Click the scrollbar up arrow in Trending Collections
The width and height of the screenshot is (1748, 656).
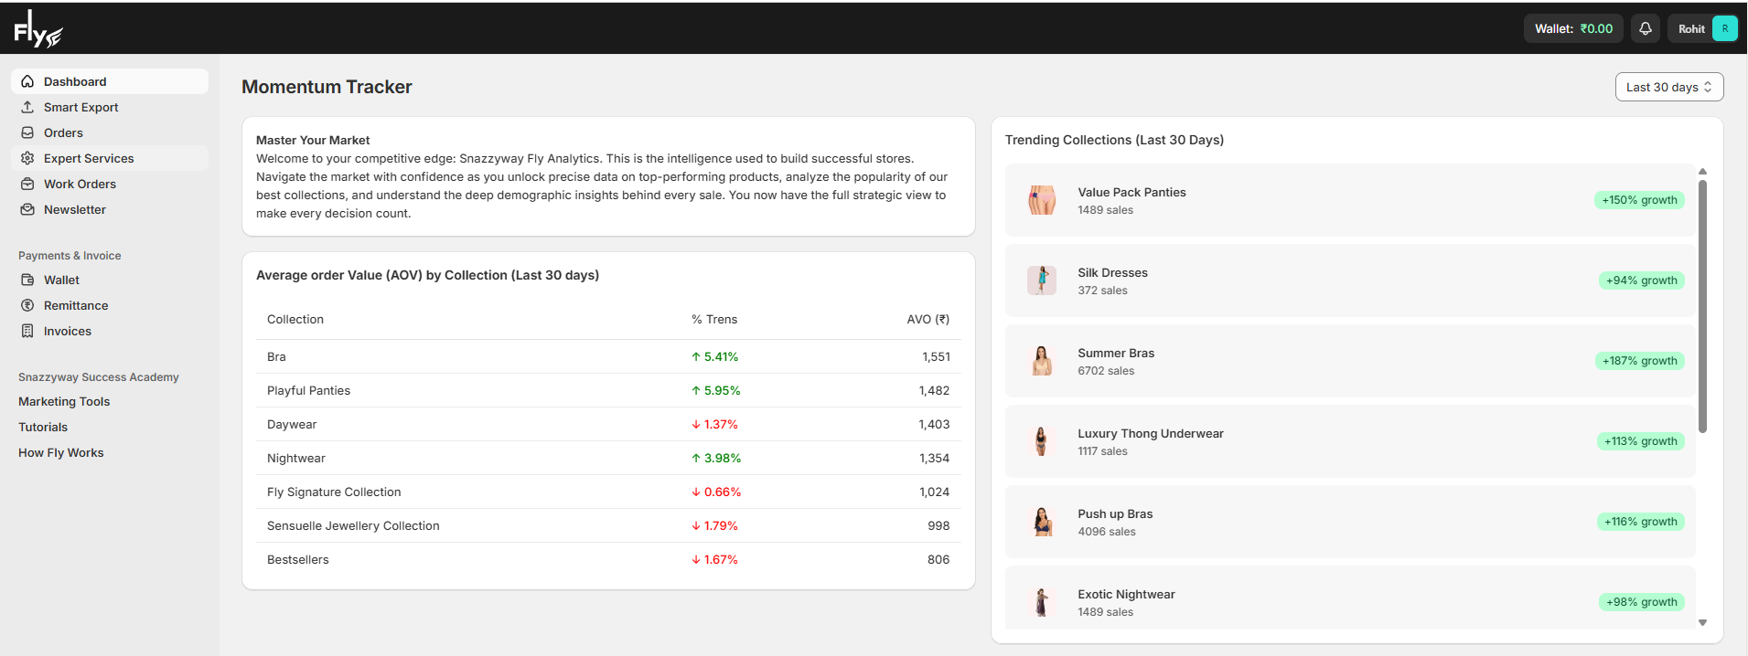(x=1702, y=172)
